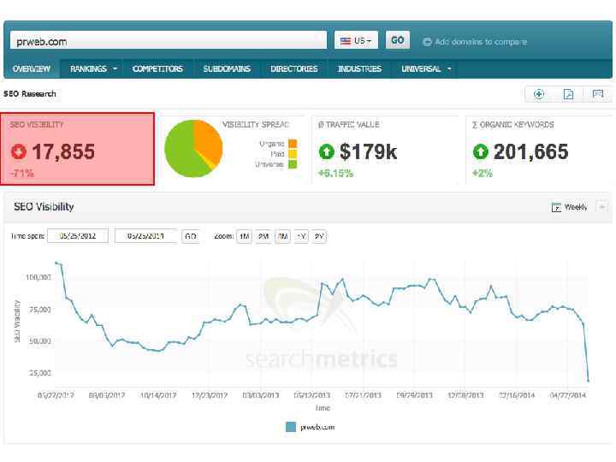Click the green Universal legend swatch
616x462 pixels.
click(x=293, y=164)
